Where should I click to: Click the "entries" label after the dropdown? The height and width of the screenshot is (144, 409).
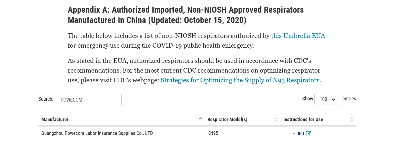(349, 99)
